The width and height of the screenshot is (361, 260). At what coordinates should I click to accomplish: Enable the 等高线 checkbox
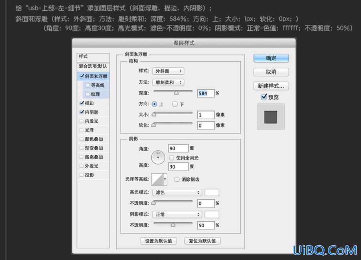[88, 86]
